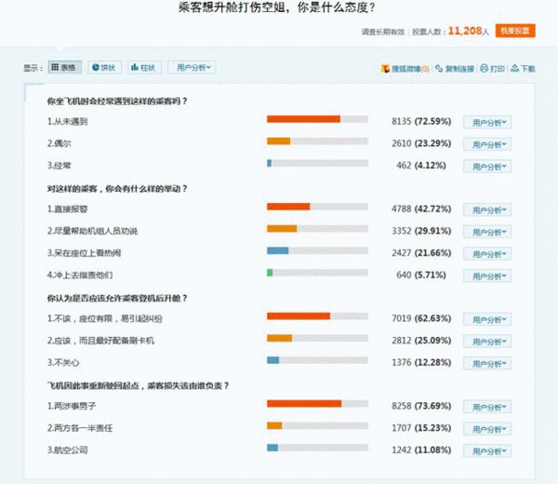Click the question 对这样的乘客，你会有什么样的举动

click(x=117, y=189)
